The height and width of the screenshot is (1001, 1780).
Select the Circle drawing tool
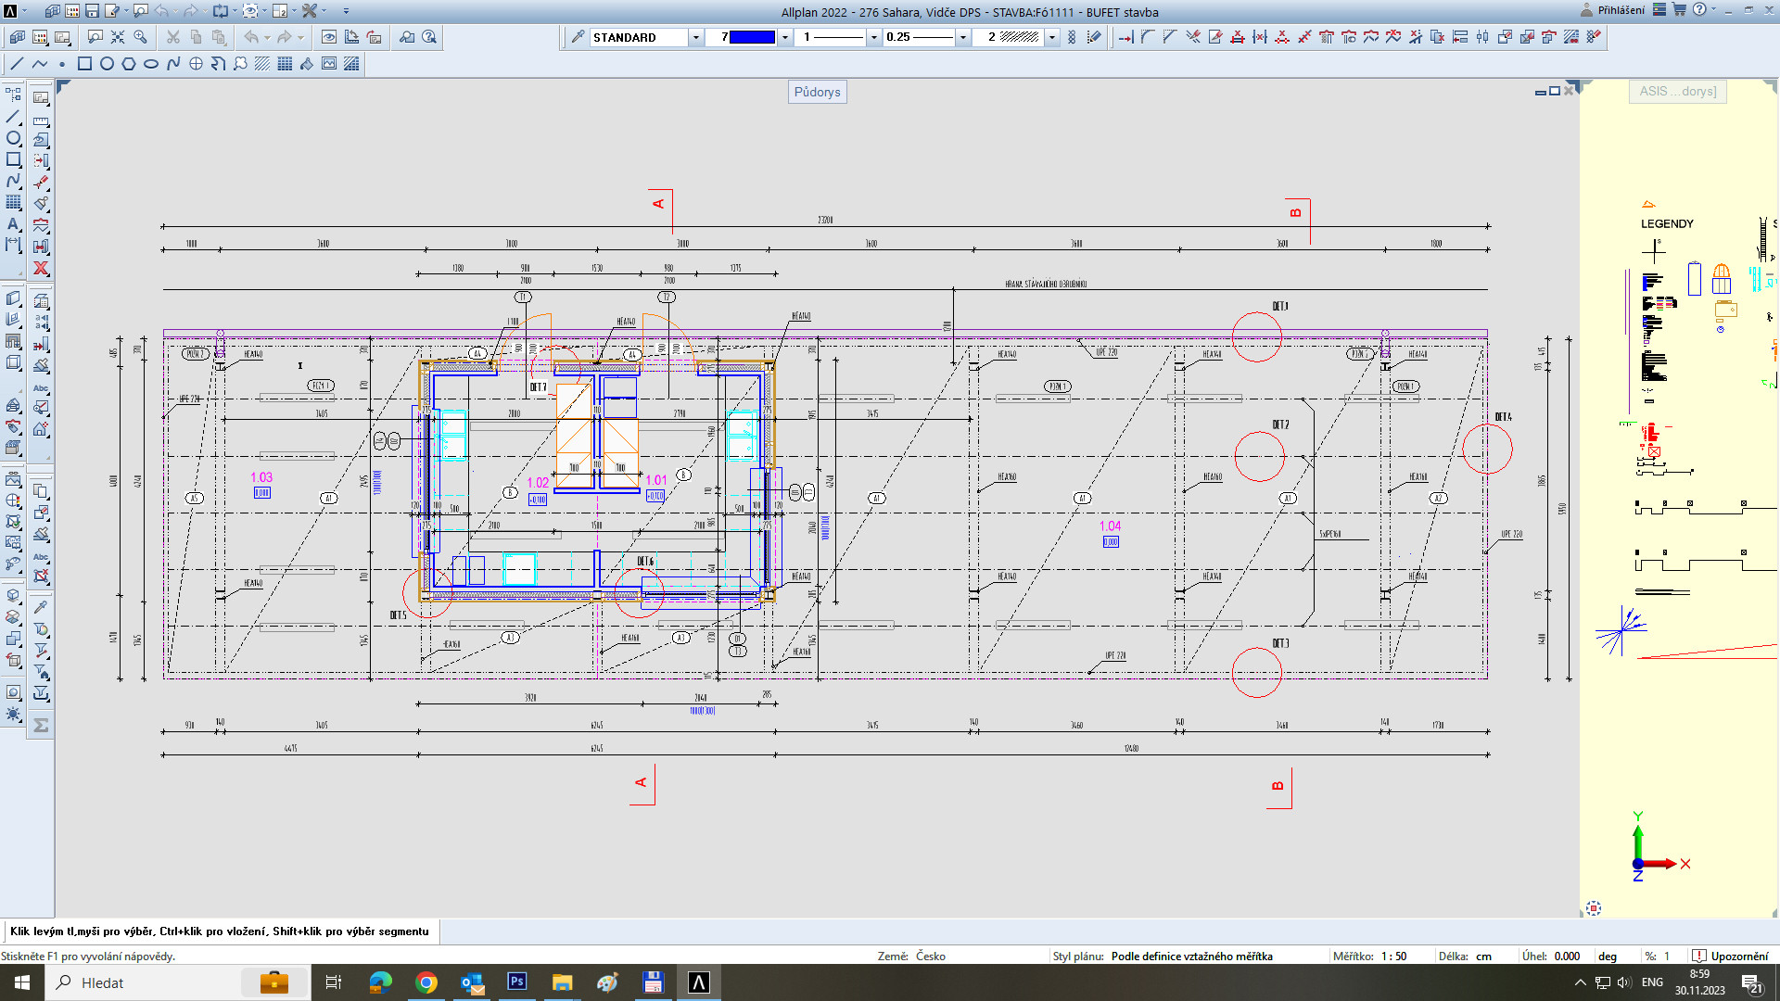coord(107,64)
